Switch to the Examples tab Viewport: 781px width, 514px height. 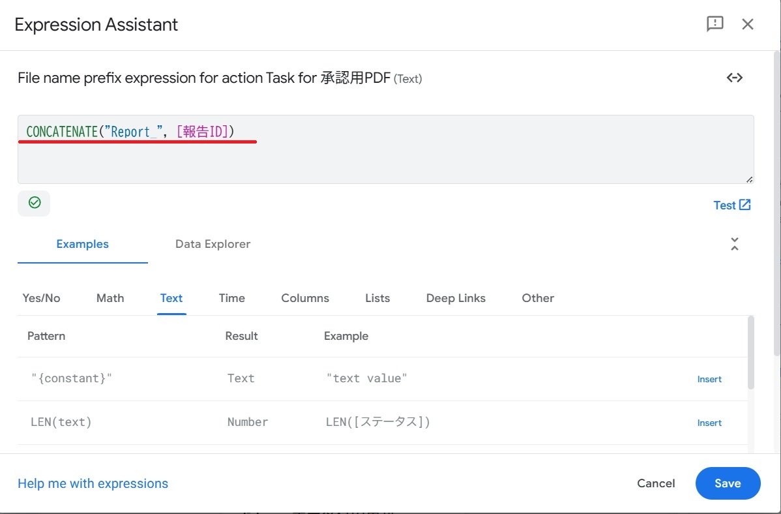(82, 244)
